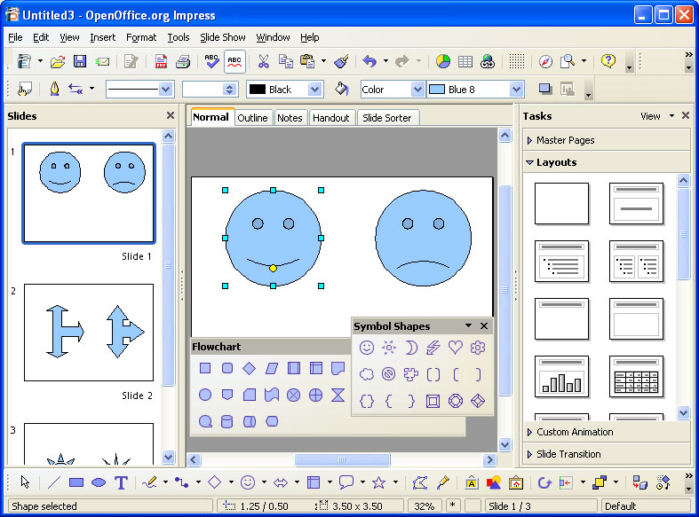Toggle the display grid icon
The width and height of the screenshot is (699, 517).
pyautogui.click(x=517, y=61)
